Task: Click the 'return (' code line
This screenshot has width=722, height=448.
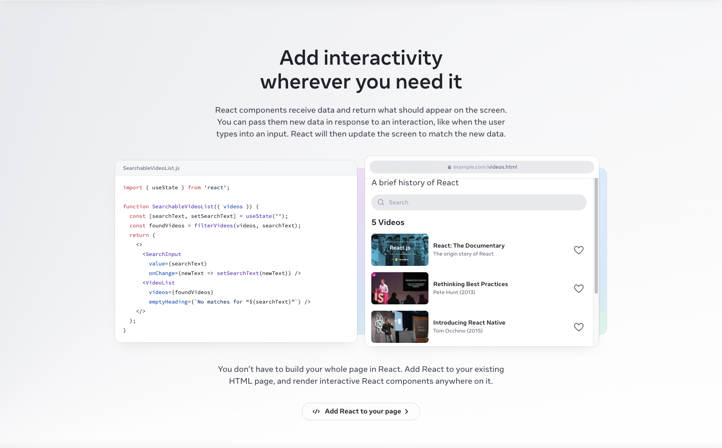Action: 142,235
